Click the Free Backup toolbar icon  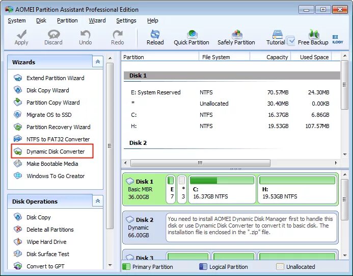314,34
